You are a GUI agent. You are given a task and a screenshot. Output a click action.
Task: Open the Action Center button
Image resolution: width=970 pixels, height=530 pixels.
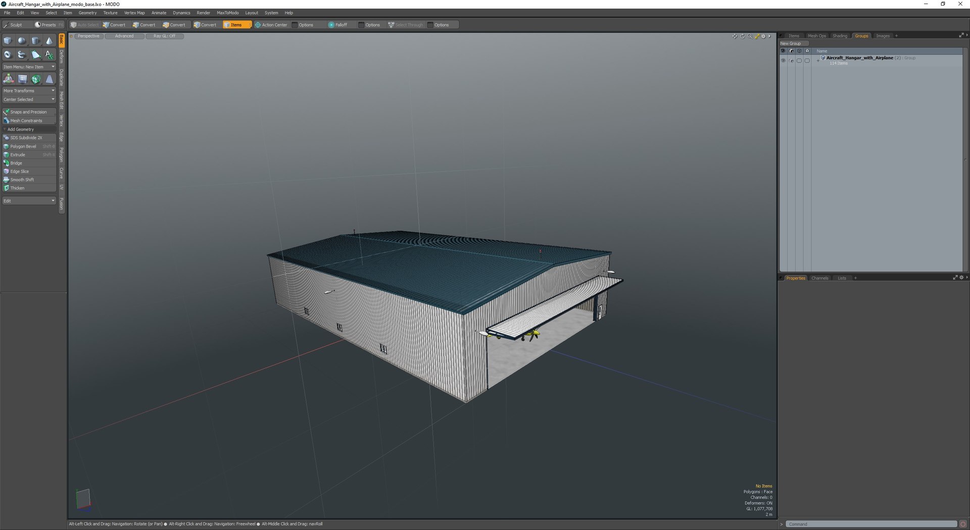(271, 25)
